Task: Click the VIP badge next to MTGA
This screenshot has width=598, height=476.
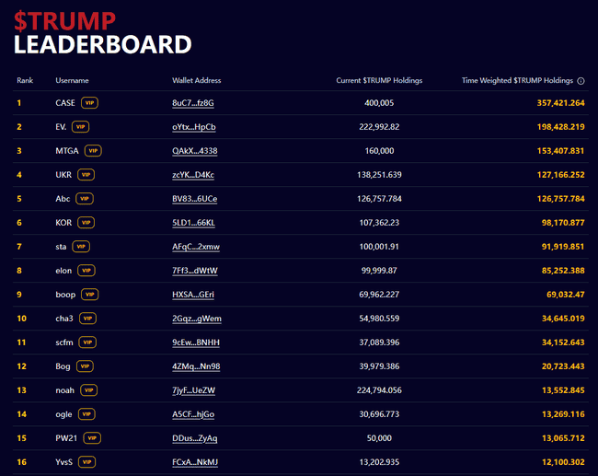Action: [x=93, y=150]
